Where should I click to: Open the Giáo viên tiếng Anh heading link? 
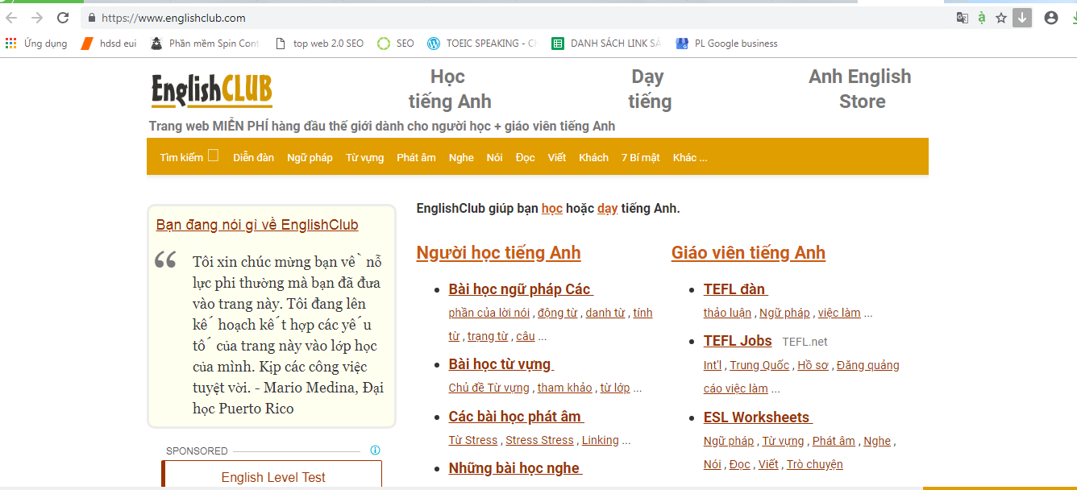tap(748, 252)
